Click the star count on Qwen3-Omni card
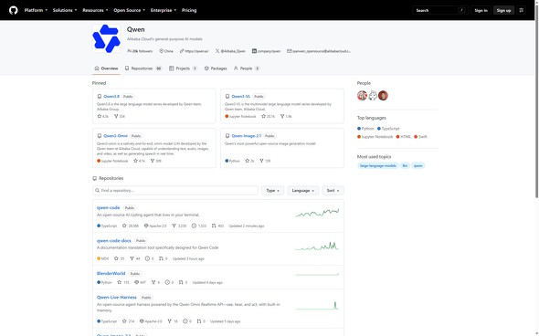 point(139,161)
